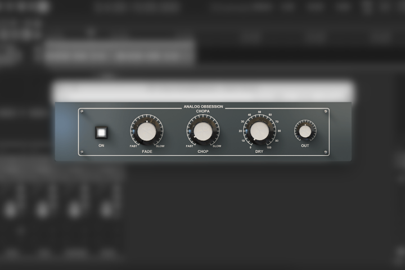The height and width of the screenshot is (270, 405).
Task: Click FAST label under the CHOP knob
Action: pos(190,146)
